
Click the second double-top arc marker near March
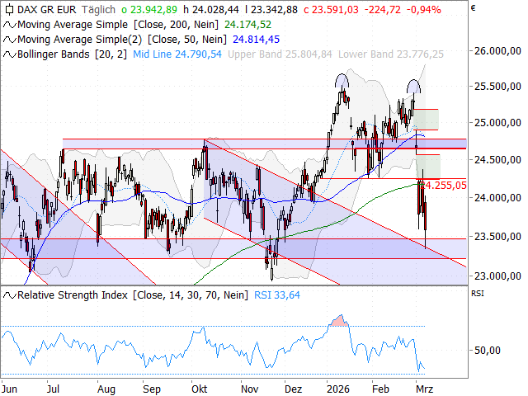click(413, 86)
